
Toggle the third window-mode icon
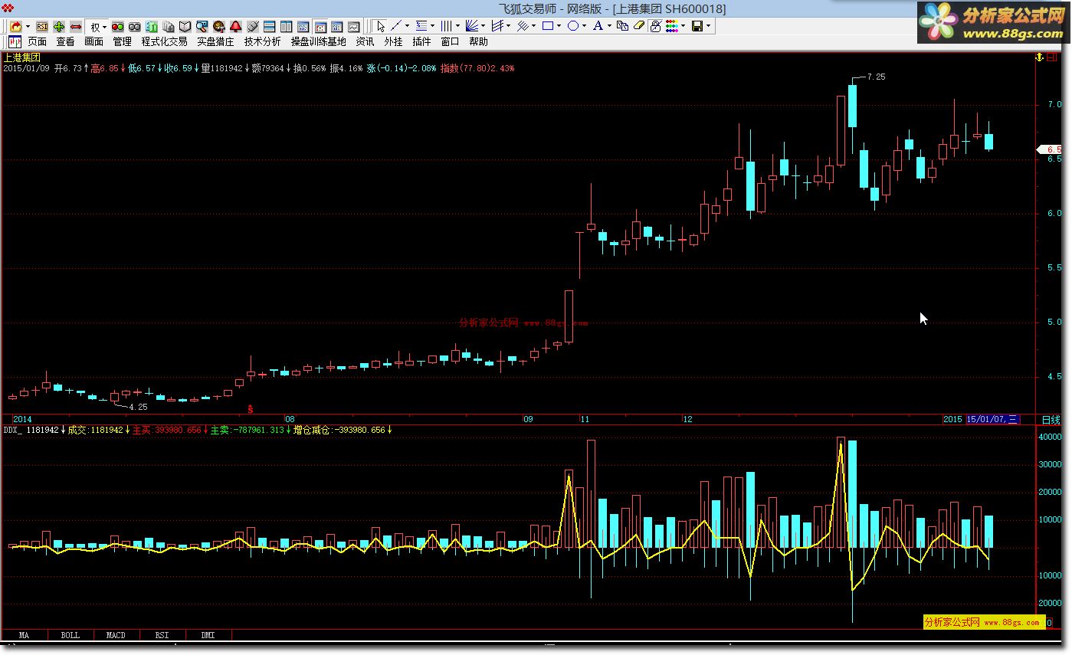[336, 26]
